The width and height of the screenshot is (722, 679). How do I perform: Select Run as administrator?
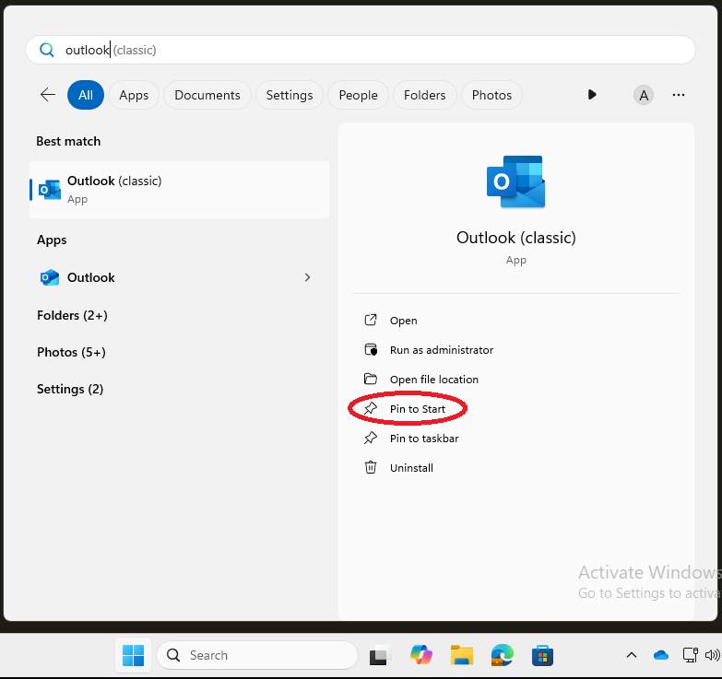coord(441,350)
